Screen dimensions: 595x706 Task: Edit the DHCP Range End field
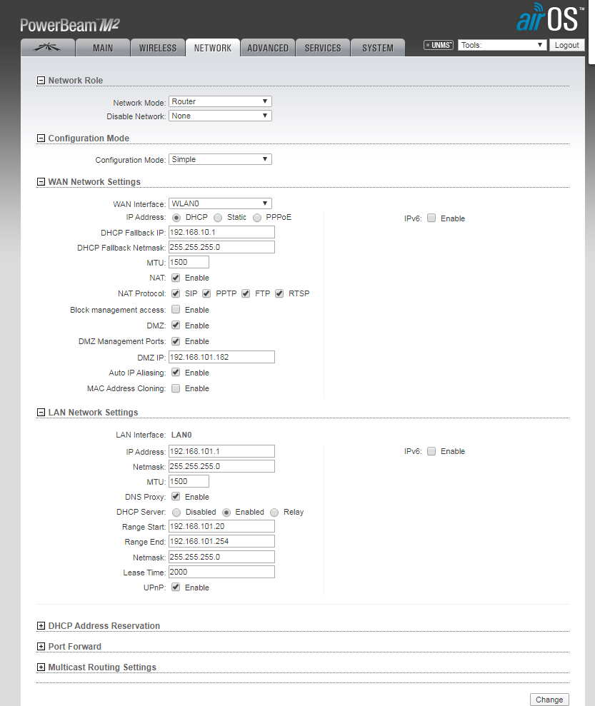click(221, 541)
